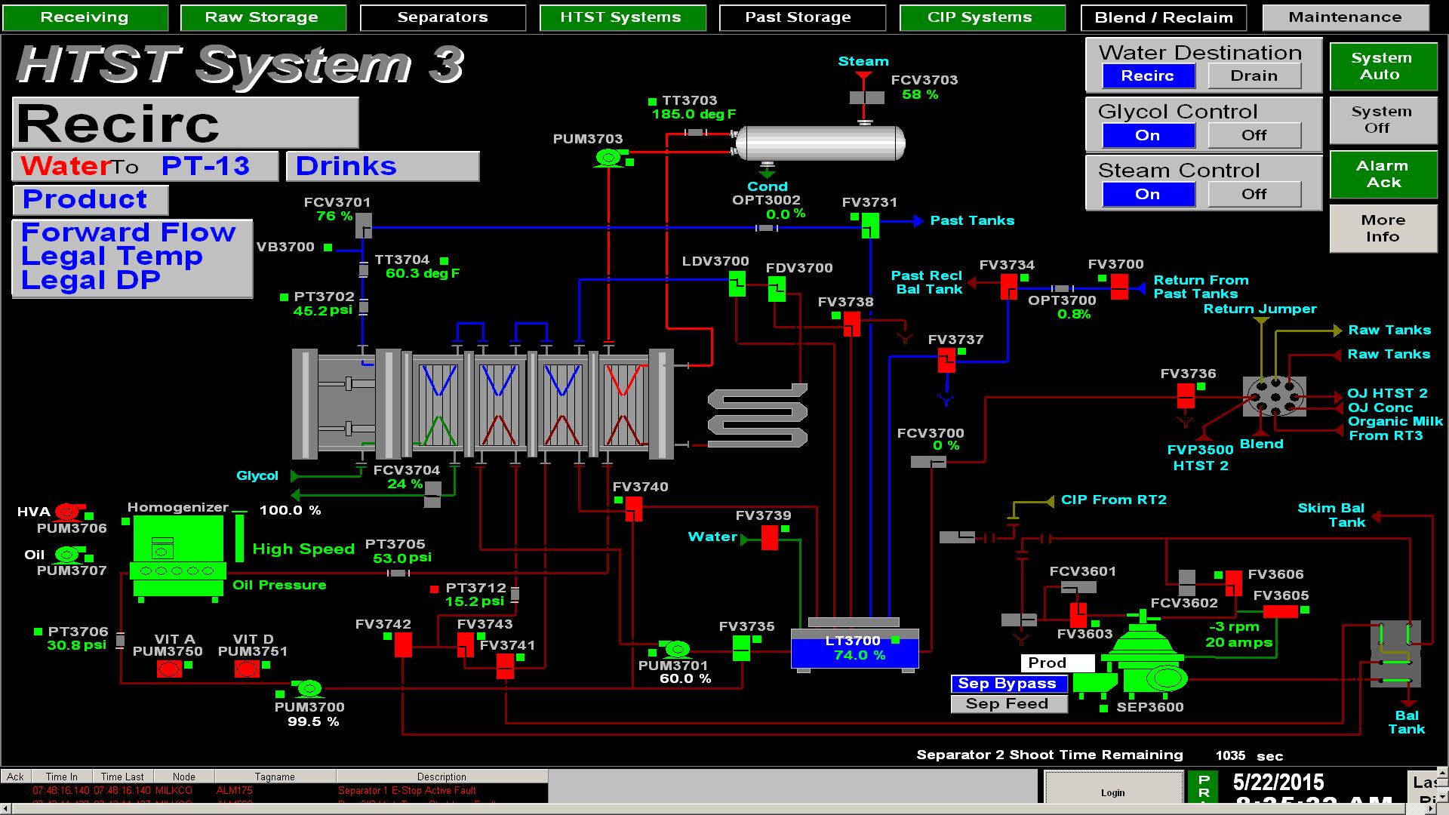Click water valve FV3739
Viewport: 1449px width, 815px height.
click(x=770, y=538)
